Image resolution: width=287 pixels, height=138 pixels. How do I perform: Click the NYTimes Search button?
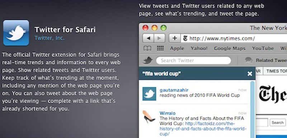point(278,123)
